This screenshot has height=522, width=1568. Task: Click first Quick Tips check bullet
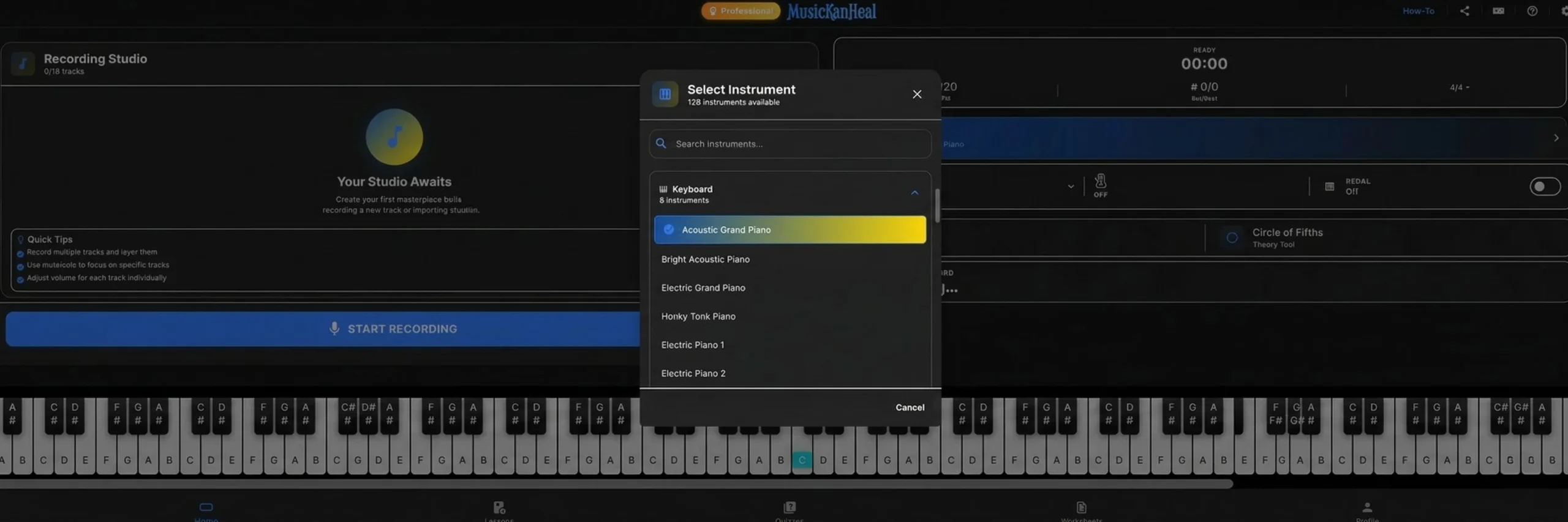[20, 253]
